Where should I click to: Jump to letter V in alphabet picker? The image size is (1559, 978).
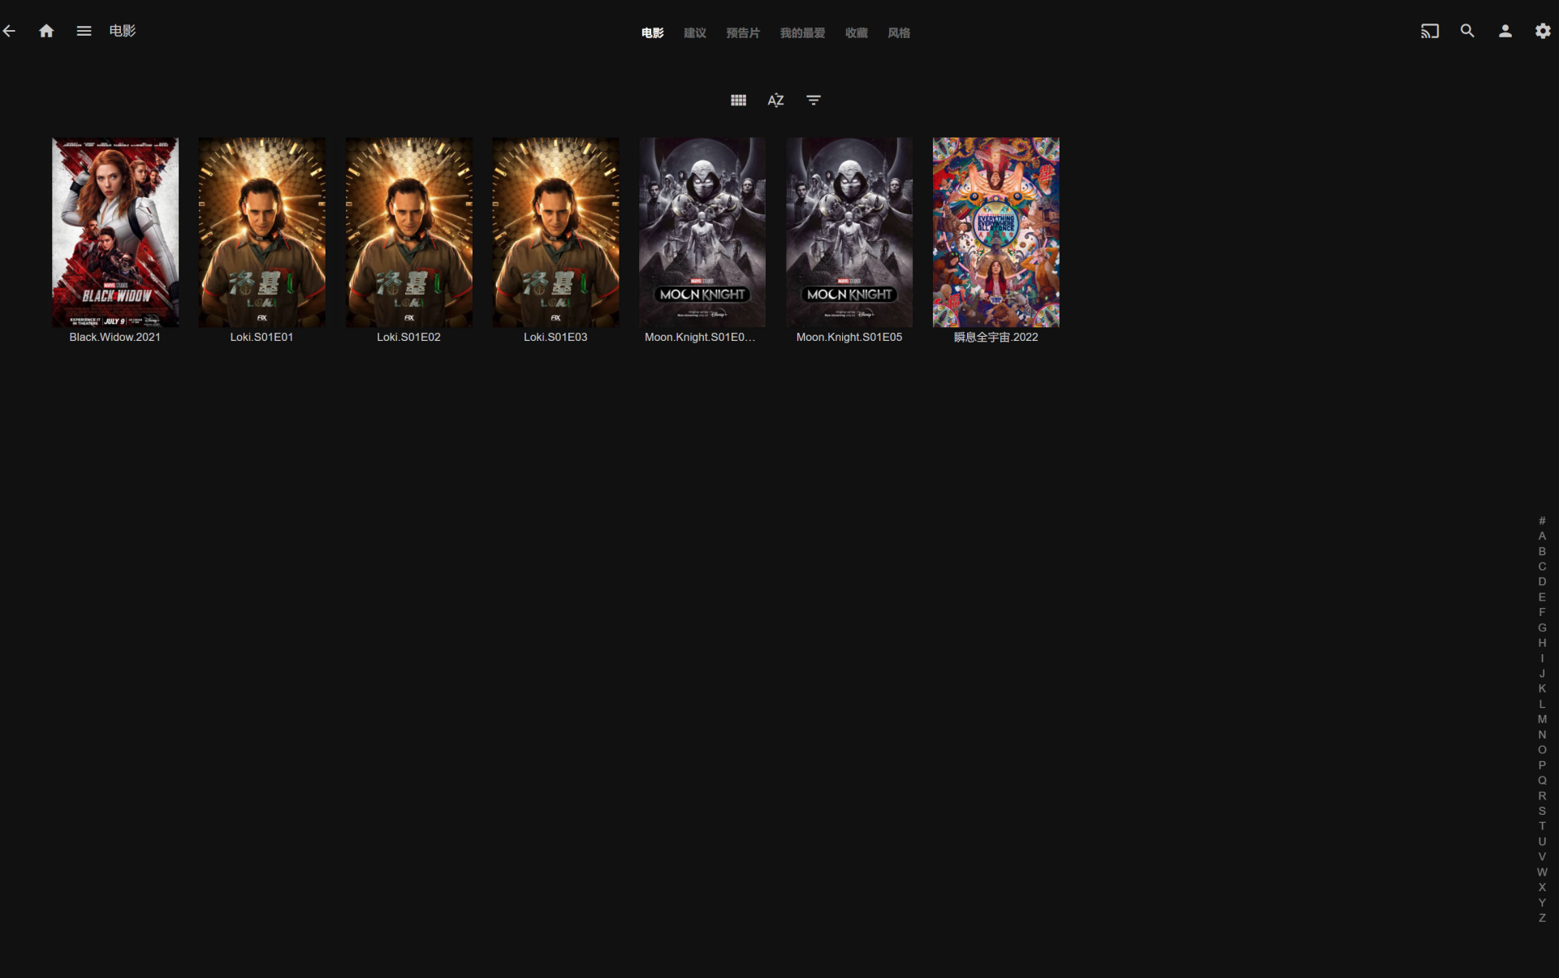point(1542,857)
